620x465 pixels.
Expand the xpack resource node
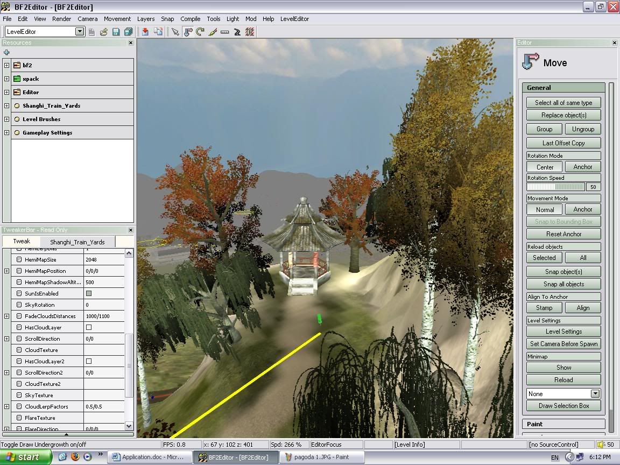6,79
